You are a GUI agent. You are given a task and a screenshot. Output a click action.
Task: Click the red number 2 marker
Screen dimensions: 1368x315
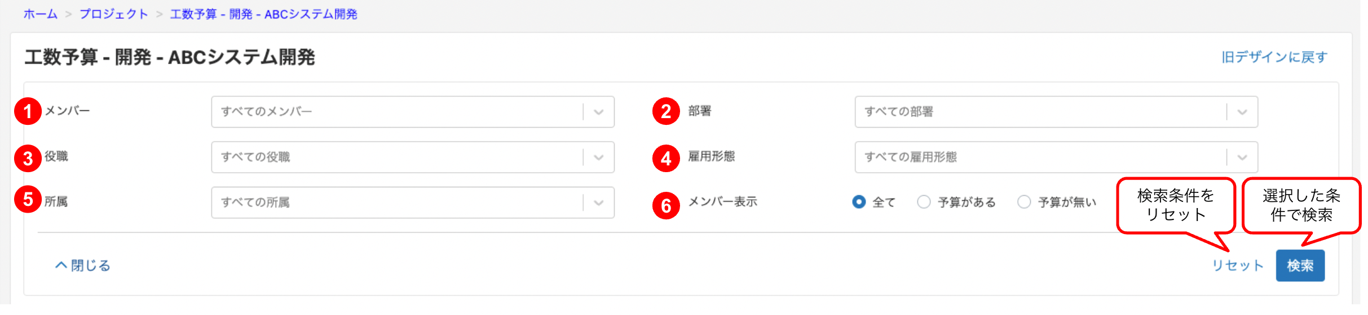(666, 111)
